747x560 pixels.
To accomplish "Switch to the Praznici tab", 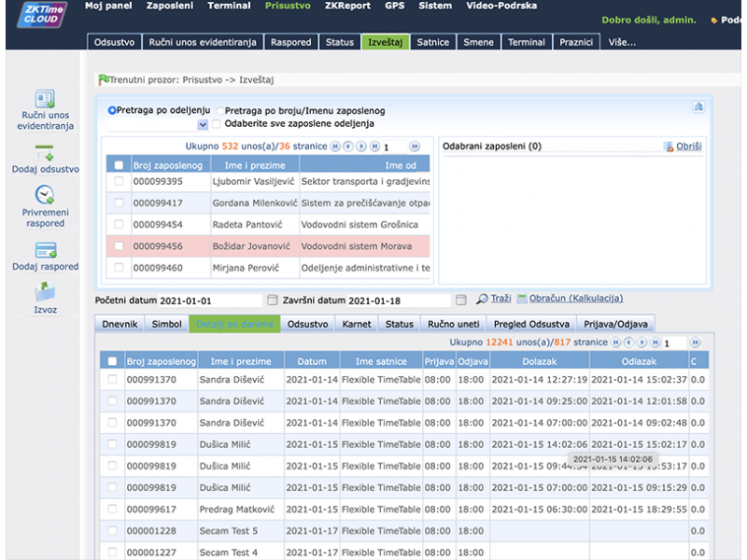I will 576,42.
